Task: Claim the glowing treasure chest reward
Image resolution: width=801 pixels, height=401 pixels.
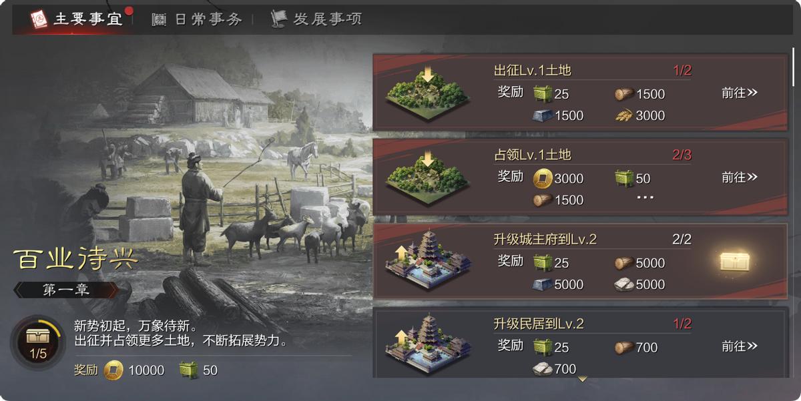Action: click(736, 262)
